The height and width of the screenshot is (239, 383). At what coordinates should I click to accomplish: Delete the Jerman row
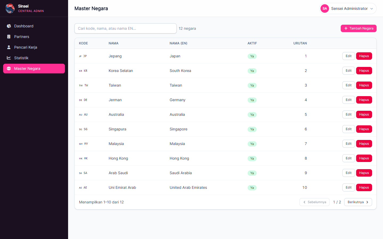tap(364, 100)
